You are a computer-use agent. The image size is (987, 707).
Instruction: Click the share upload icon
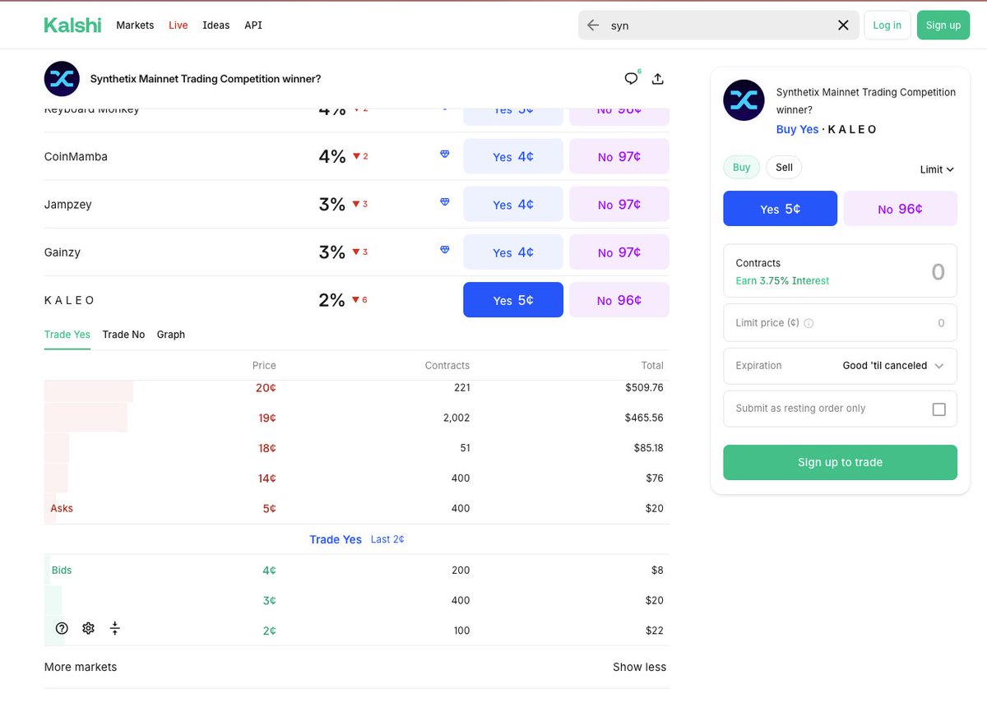pos(657,79)
